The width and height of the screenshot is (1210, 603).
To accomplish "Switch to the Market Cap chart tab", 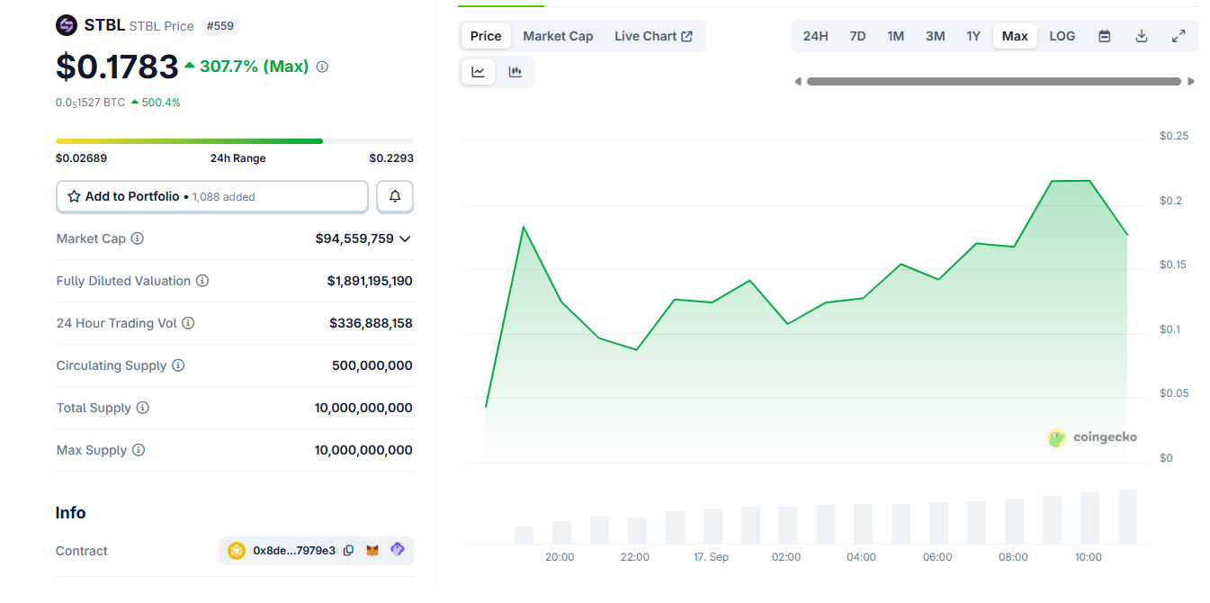I will [558, 36].
